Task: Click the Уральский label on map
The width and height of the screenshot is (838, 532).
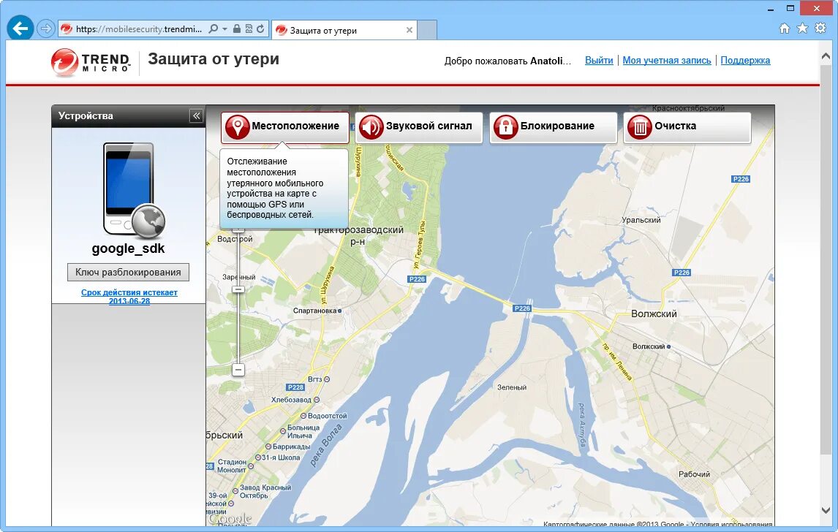Action: click(x=641, y=220)
